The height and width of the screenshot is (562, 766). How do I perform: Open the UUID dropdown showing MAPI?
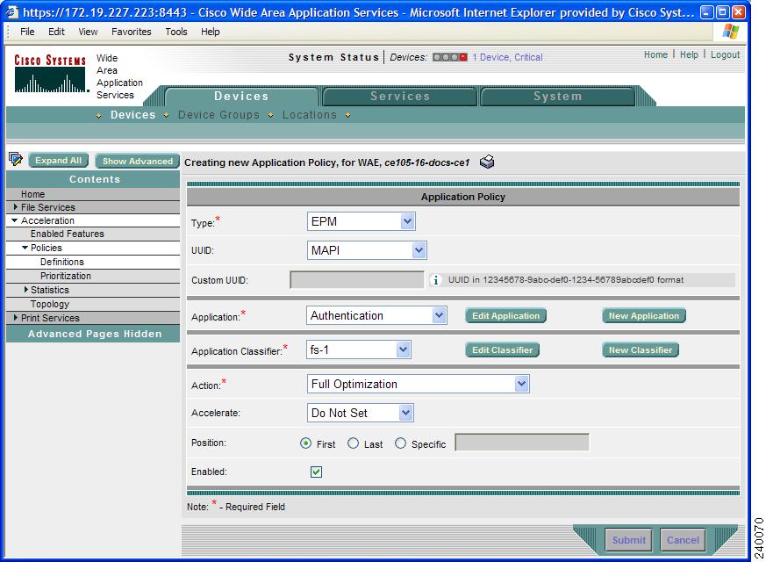pos(367,250)
